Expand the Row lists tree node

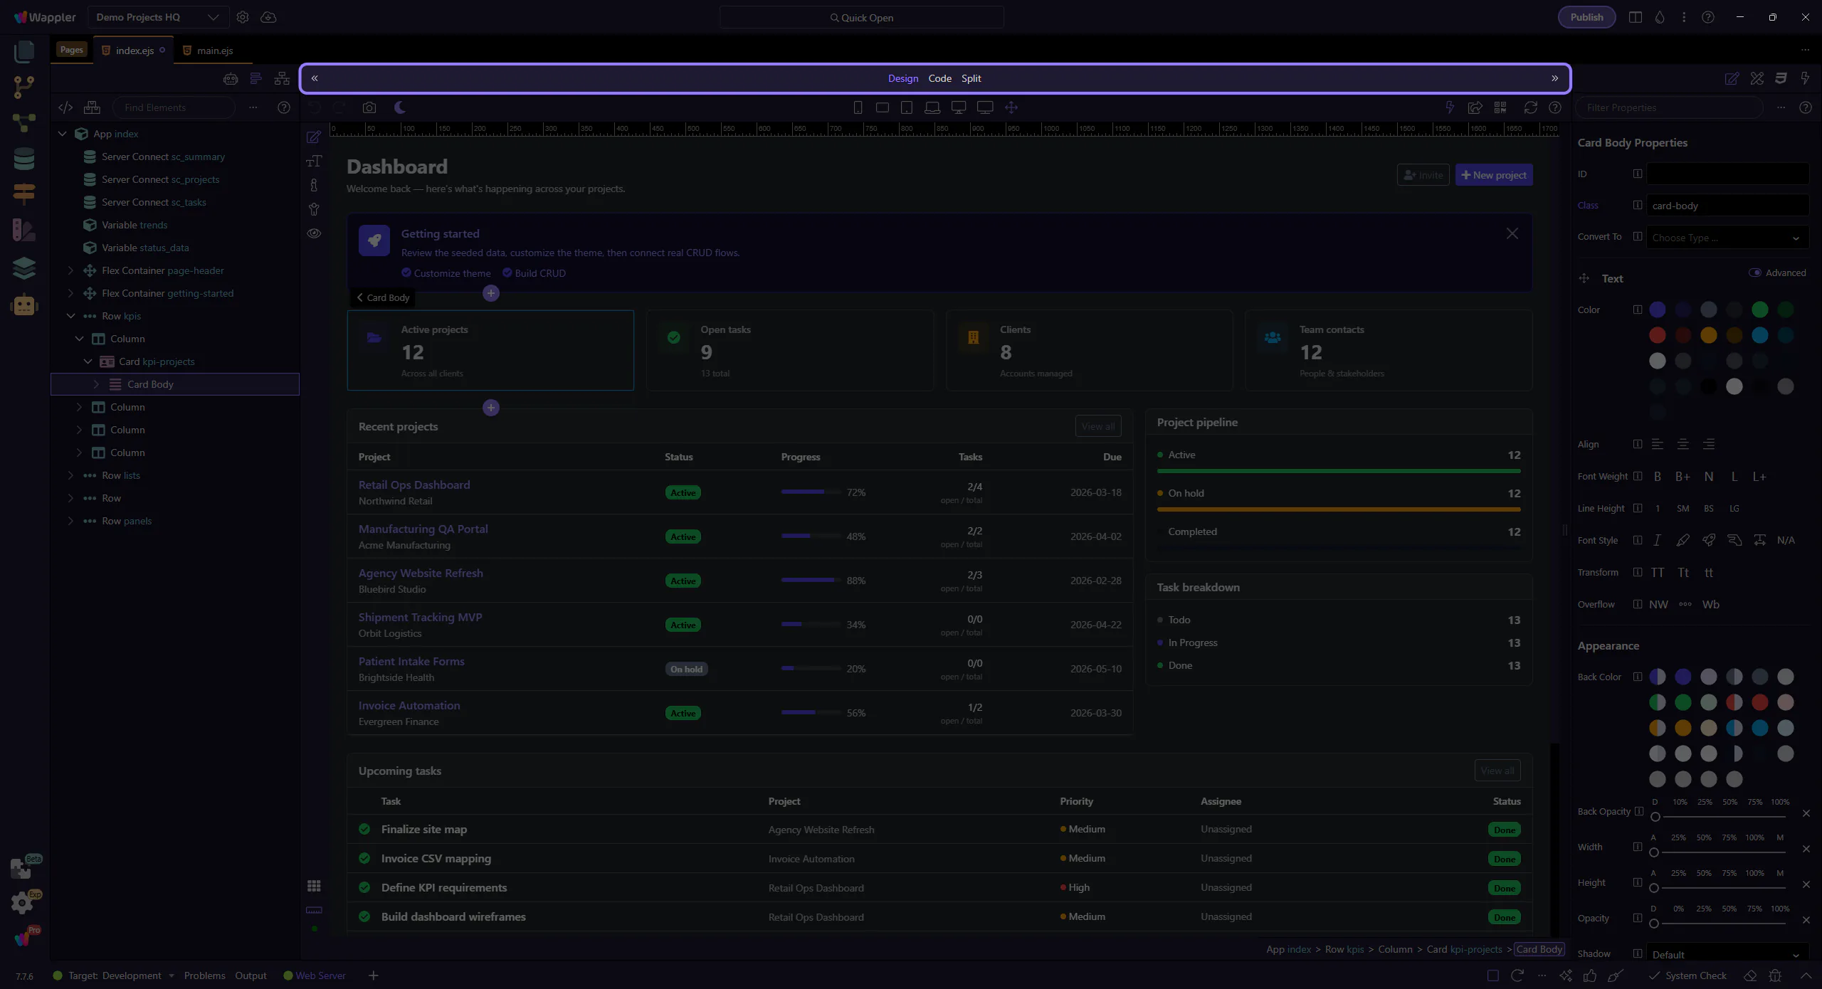(70, 475)
